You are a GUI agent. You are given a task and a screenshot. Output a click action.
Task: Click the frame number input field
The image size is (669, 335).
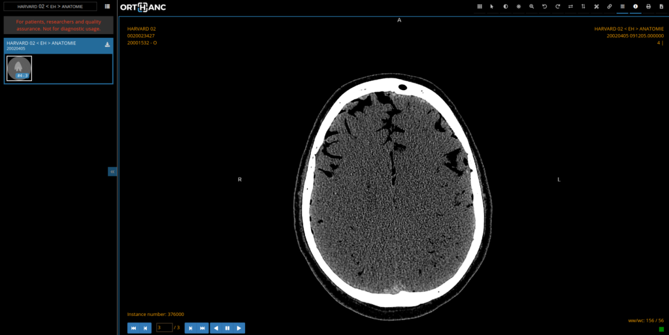point(164,328)
